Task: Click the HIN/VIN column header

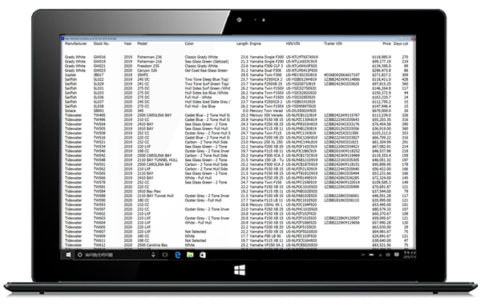Action: (293, 43)
